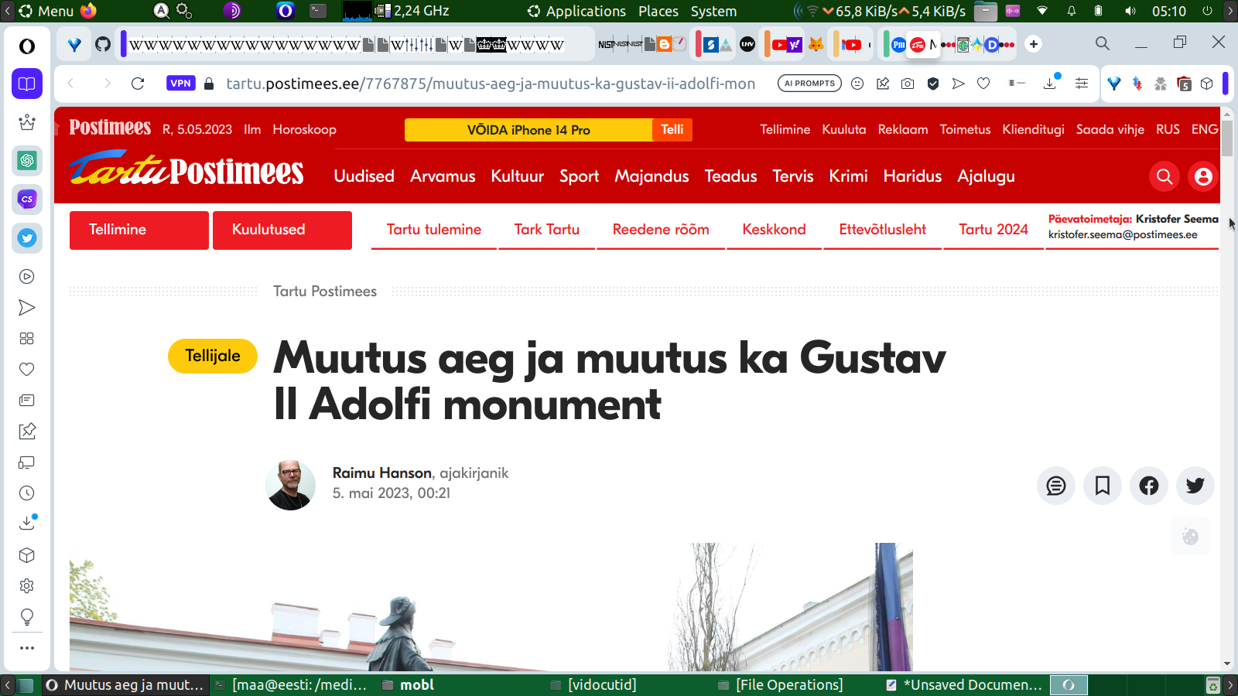This screenshot has height=696, width=1238.
Task: Toggle the VPN badge in address bar
Action: (x=180, y=84)
